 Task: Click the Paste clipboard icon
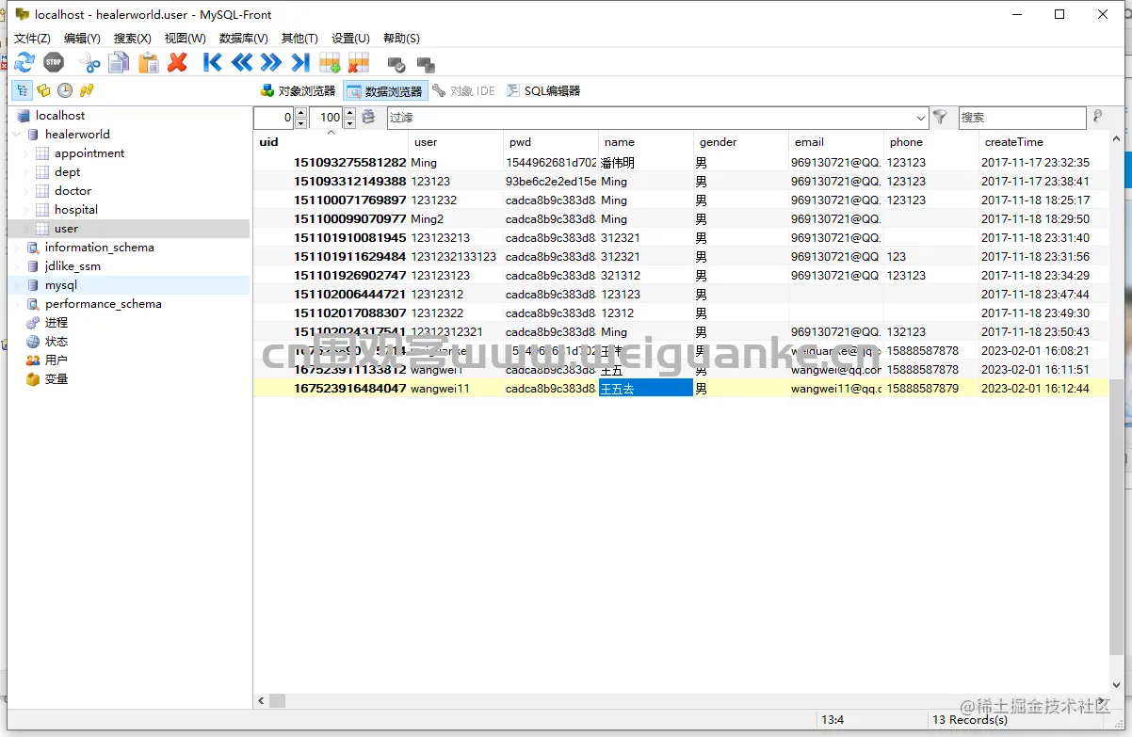(148, 63)
